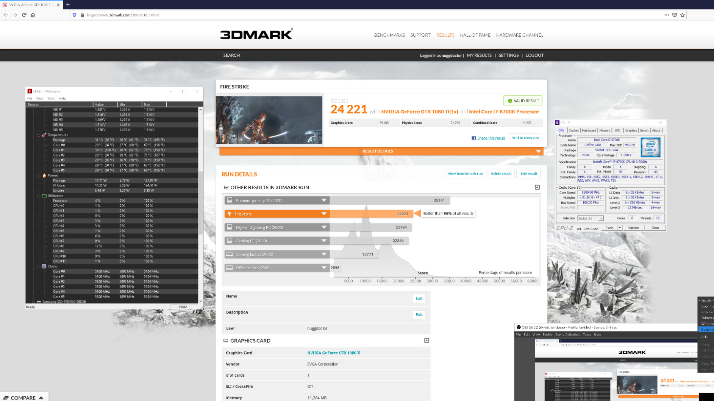
Task: Click Delete result
Action: click(x=501, y=174)
